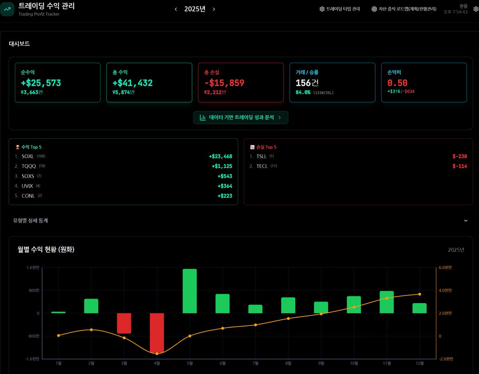Click the 84.0% win rate value
This screenshot has width=479, height=374.
[303, 92]
